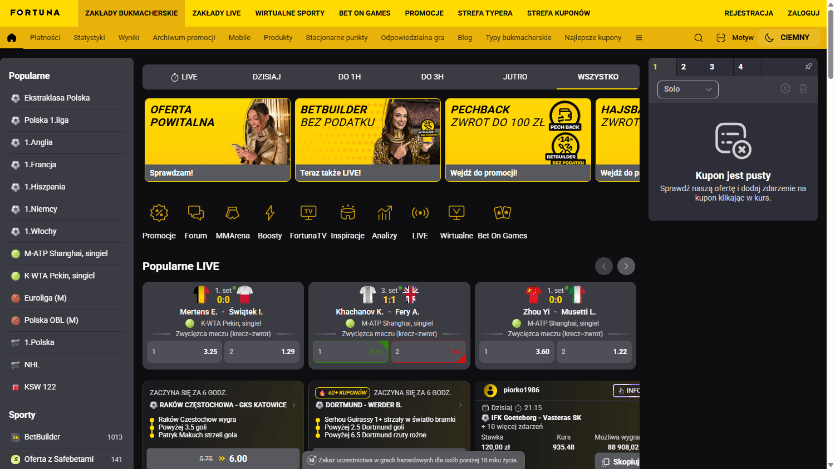The image size is (835, 469).
Task: Expand Dortmund - Werder B. chevron
Action: click(460, 405)
